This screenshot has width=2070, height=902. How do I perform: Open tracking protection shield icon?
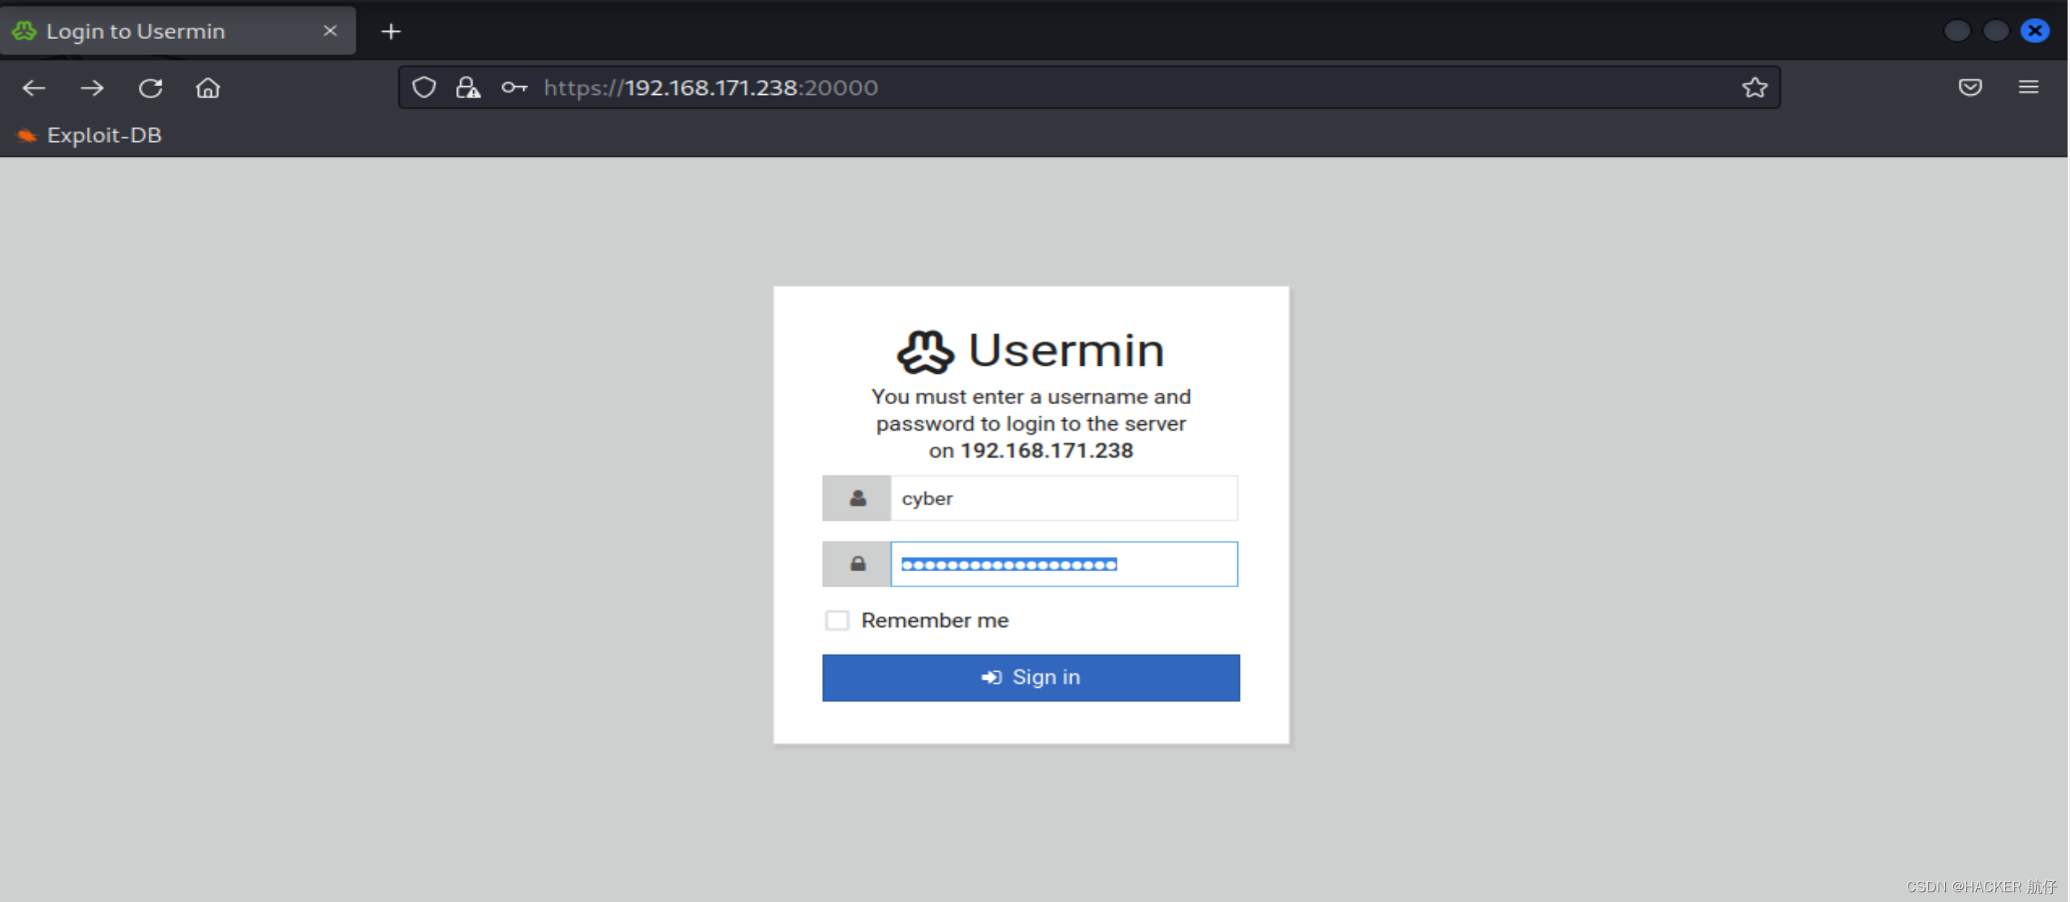424,88
